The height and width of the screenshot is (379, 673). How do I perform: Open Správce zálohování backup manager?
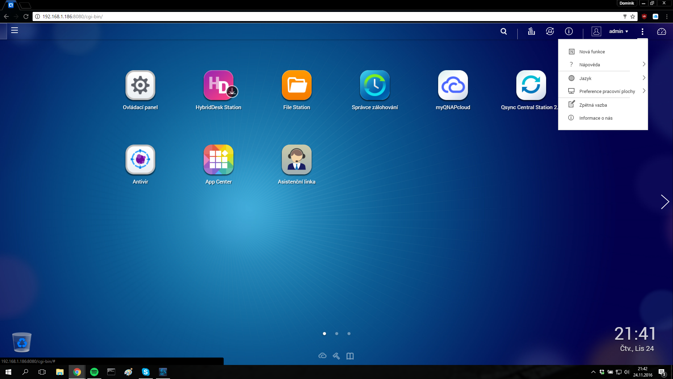pos(375,85)
